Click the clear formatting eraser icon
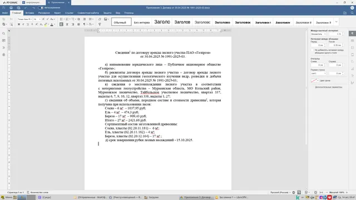 (x=100, y=19)
